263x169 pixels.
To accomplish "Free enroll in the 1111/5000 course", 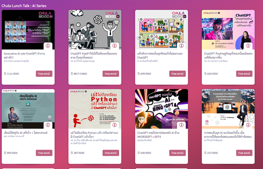I will pyautogui.click(x=44, y=74).
